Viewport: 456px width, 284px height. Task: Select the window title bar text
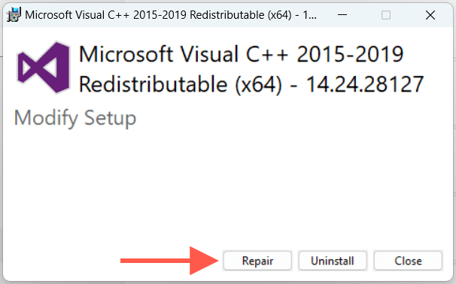(x=171, y=15)
